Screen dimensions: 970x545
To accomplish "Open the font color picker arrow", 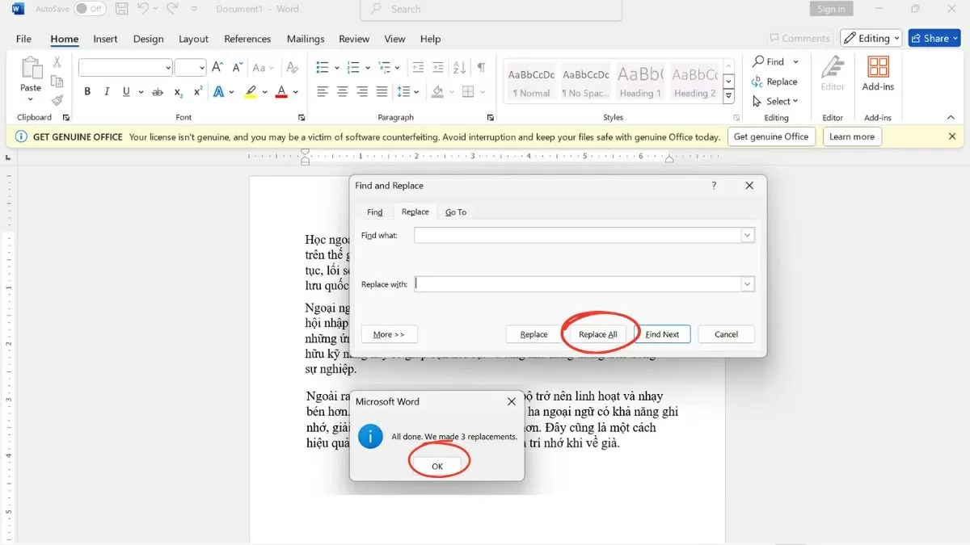I will click(x=296, y=92).
